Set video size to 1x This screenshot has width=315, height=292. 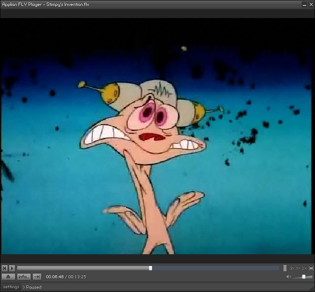click(x=298, y=268)
